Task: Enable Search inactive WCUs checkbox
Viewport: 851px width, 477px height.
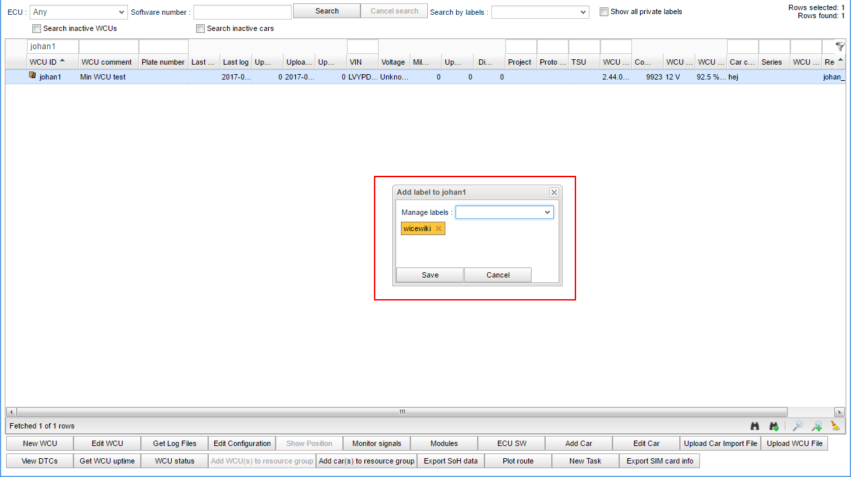Action: [37, 29]
